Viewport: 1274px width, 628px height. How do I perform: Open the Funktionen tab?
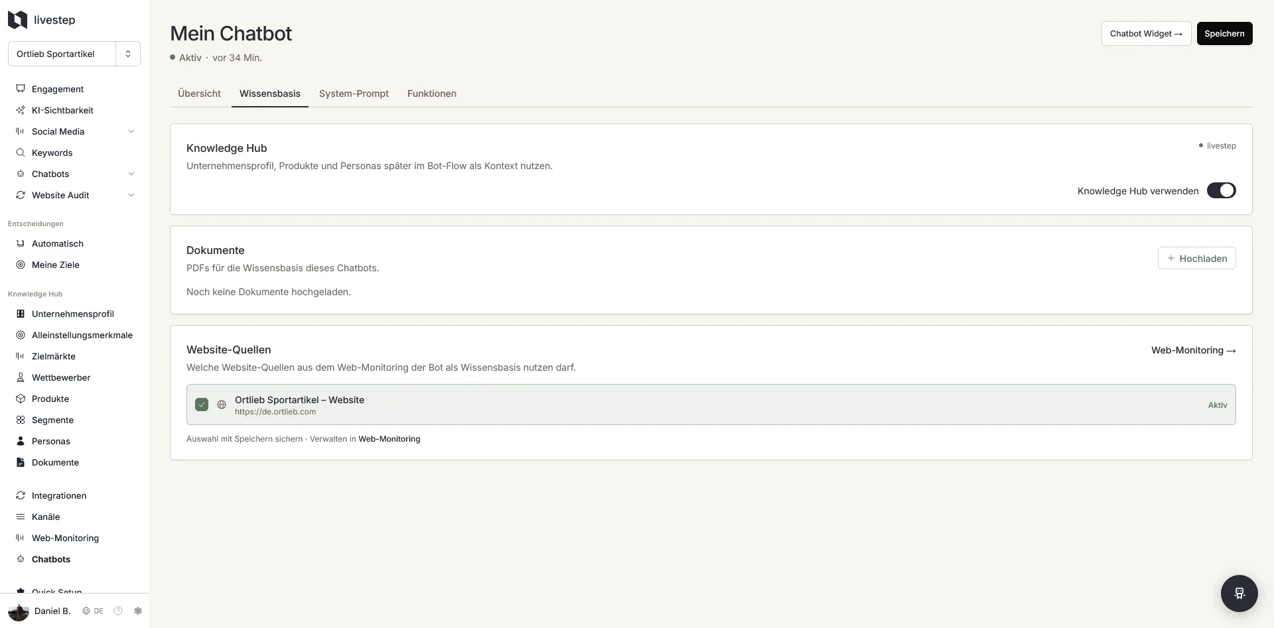pos(432,94)
